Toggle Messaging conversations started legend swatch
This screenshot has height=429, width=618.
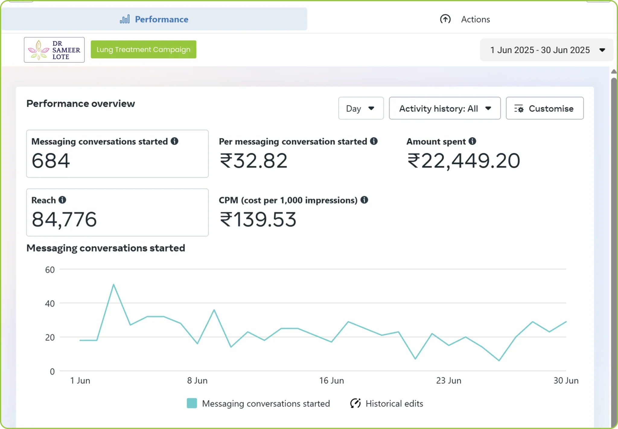pyautogui.click(x=192, y=403)
